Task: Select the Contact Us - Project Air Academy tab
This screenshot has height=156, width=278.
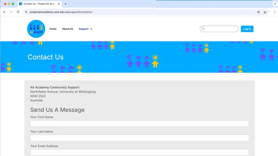Action: coord(39,4)
